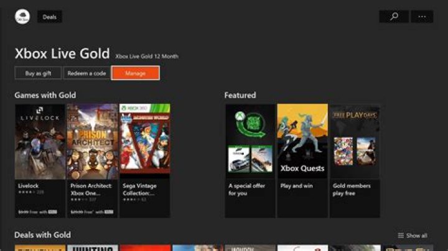Click the Buy as gift button
The height and width of the screenshot is (251, 448).
pyautogui.click(x=39, y=73)
